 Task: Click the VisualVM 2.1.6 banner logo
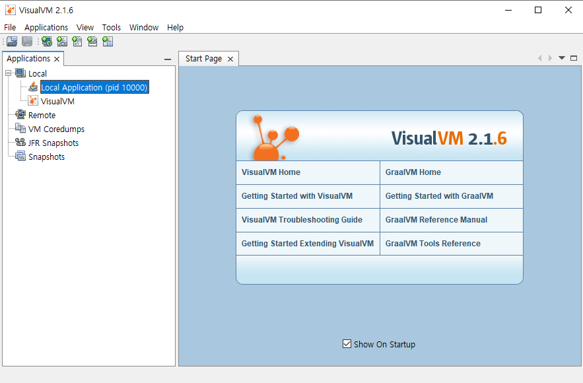[449, 138]
